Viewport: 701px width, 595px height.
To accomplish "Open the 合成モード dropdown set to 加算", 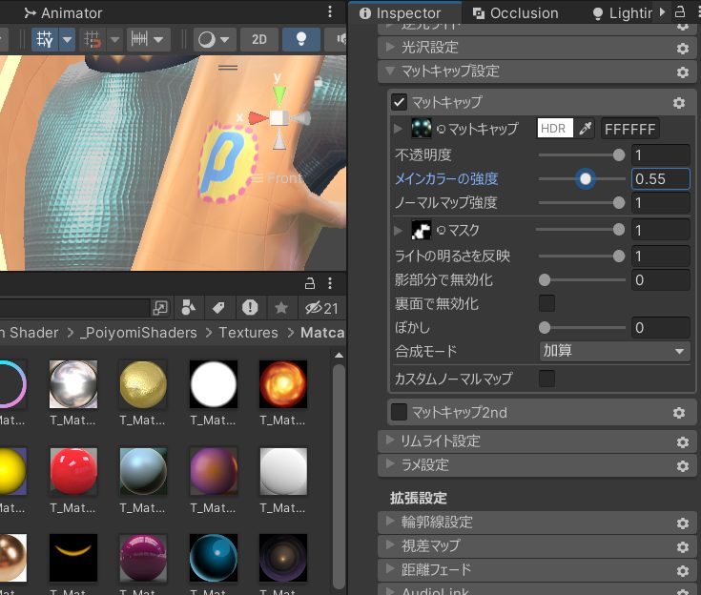I will (613, 351).
